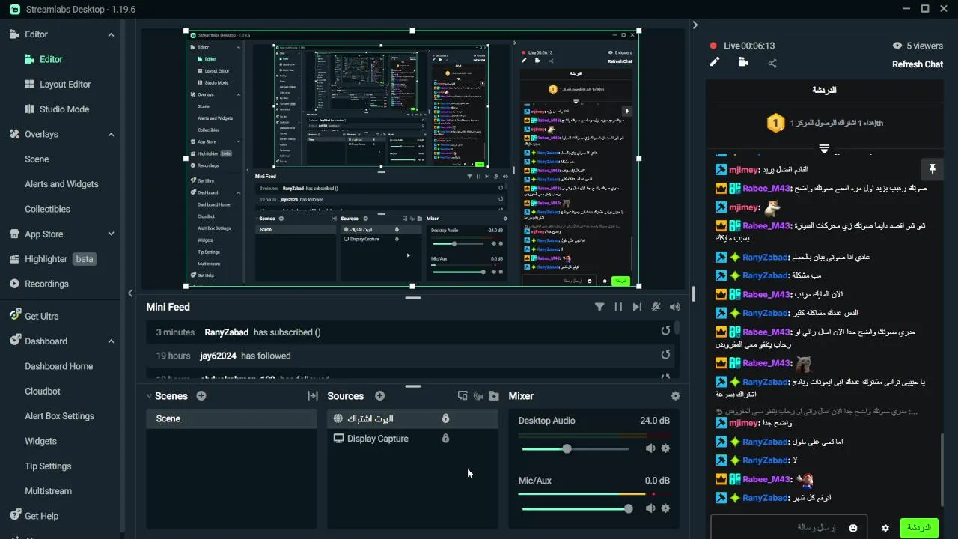Click the App Store bag icon
The height and width of the screenshot is (539, 958).
coord(14,234)
